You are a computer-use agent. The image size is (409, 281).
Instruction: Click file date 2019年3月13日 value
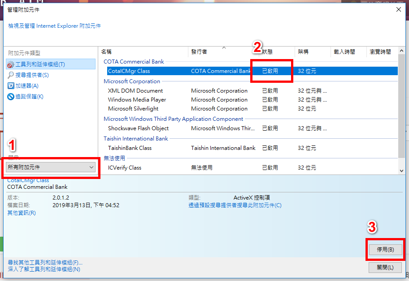point(86,205)
